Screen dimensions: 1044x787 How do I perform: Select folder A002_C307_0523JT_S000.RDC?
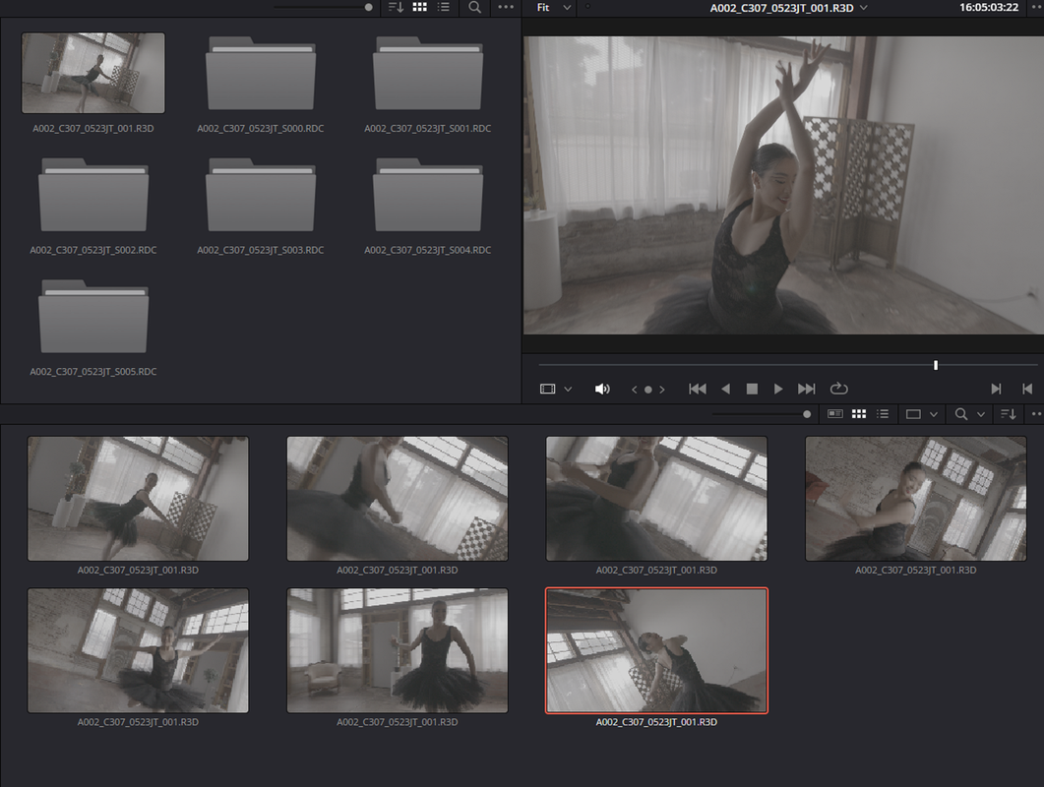tap(261, 73)
